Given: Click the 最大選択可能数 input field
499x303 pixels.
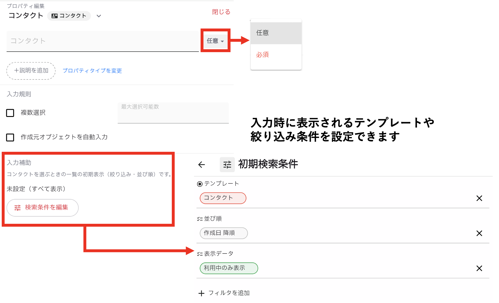Looking at the screenshot, I should (173, 113).
